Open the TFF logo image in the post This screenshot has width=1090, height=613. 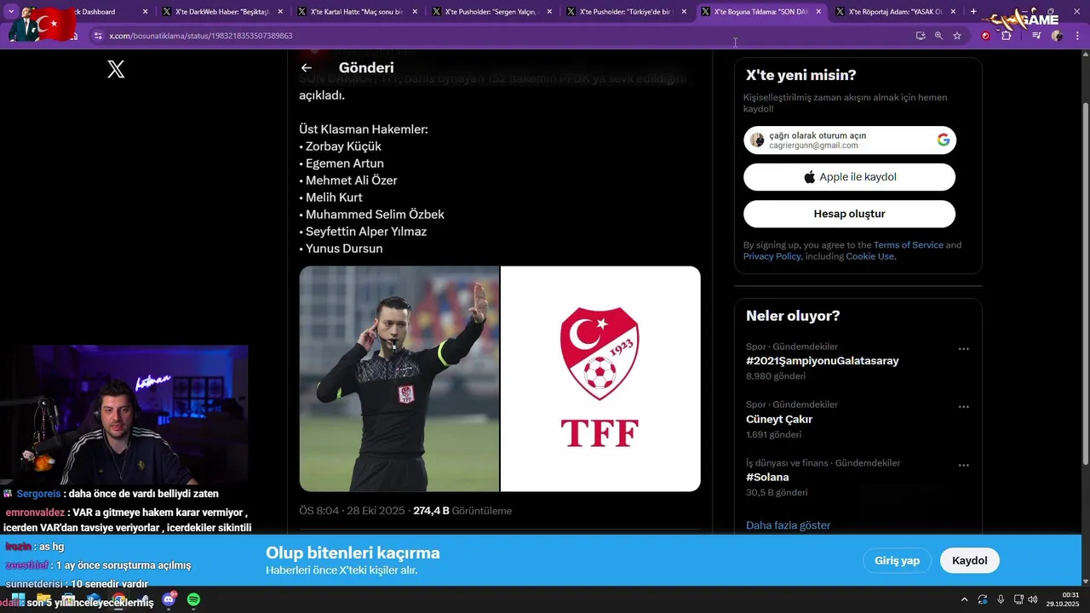[x=600, y=379]
